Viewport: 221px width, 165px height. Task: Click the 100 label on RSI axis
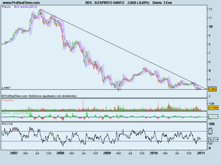click(212, 124)
